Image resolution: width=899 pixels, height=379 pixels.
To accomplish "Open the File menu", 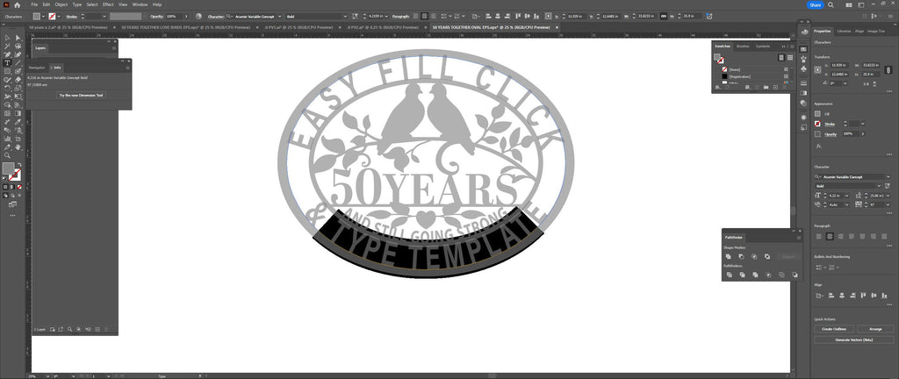I will [x=34, y=4].
